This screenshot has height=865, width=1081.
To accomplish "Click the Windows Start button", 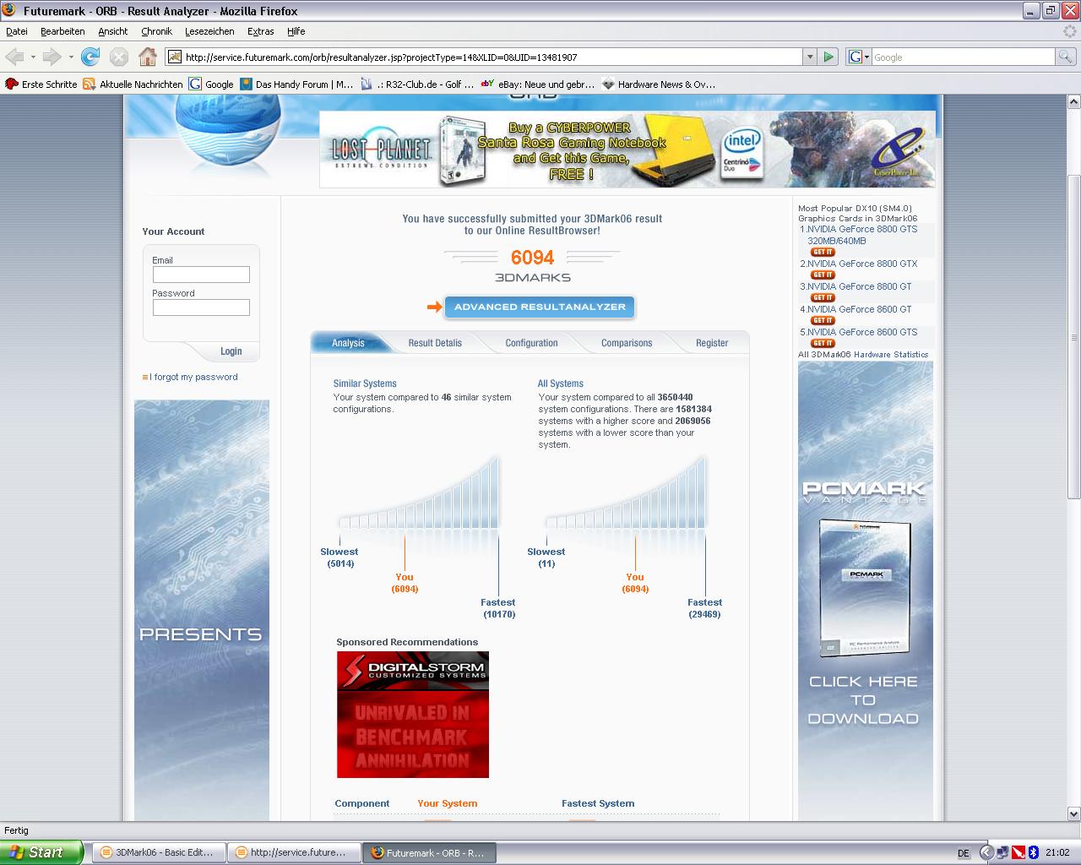I will click(41, 852).
